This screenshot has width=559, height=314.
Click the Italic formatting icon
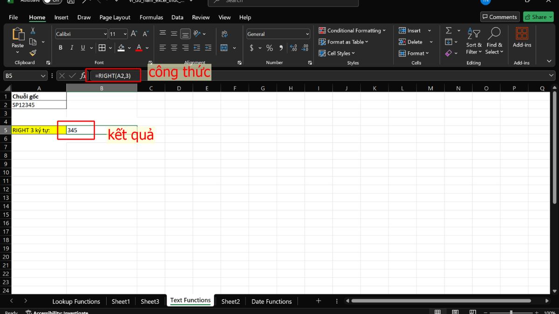point(72,48)
